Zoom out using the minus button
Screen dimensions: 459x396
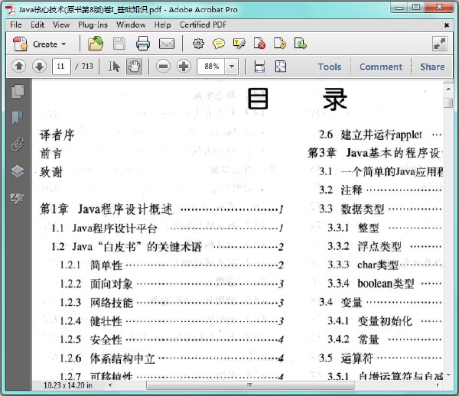pos(163,67)
